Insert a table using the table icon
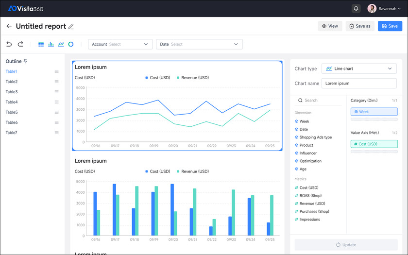408x255 pixels. coord(41,44)
